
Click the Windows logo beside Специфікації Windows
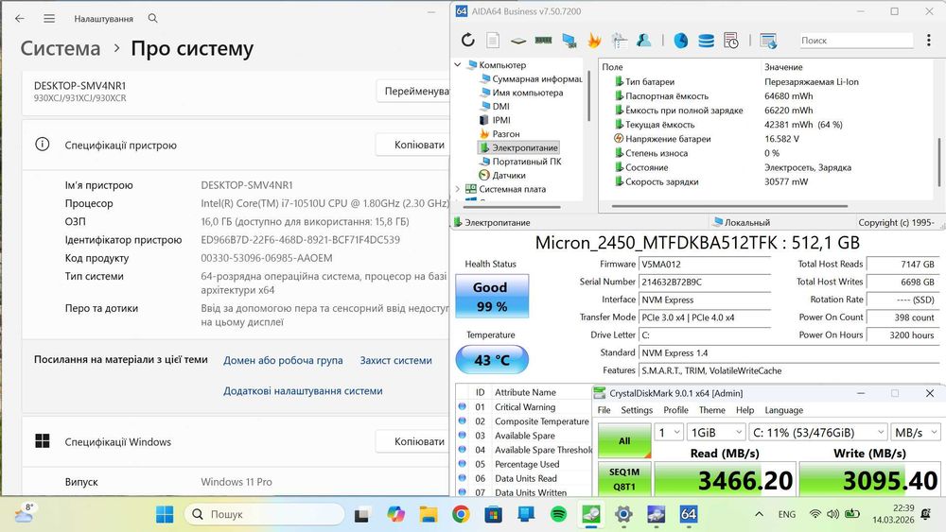tap(43, 441)
